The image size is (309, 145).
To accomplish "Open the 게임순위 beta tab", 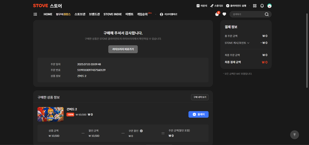I will (144, 14).
